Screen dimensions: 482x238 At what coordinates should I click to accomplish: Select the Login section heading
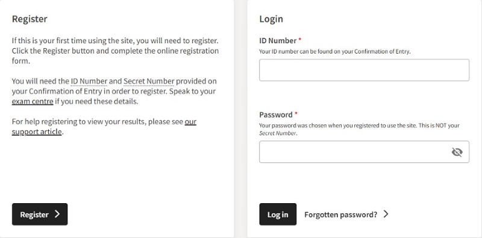(271, 19)
